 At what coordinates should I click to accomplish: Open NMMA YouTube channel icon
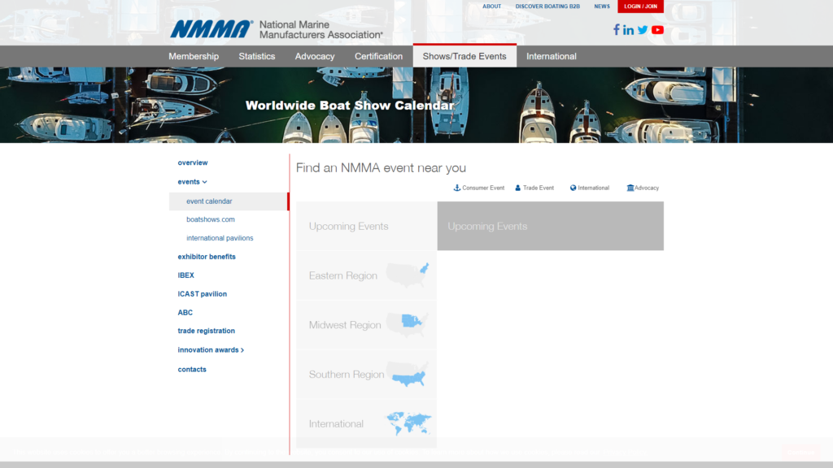pos(657,30)
